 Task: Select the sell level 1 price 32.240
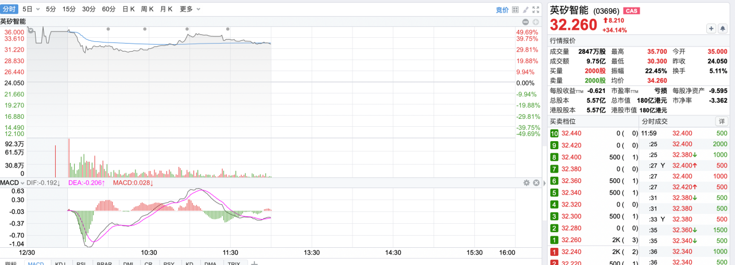[x=572, y=252]
